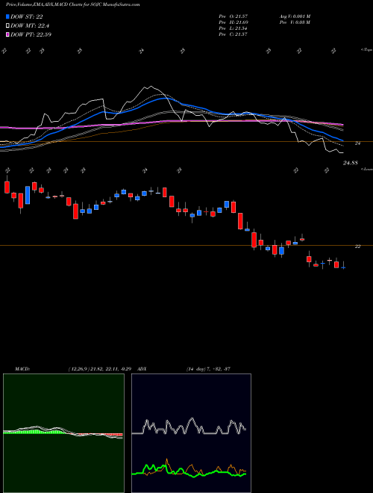Click the ADX panel title

[142, 369]
